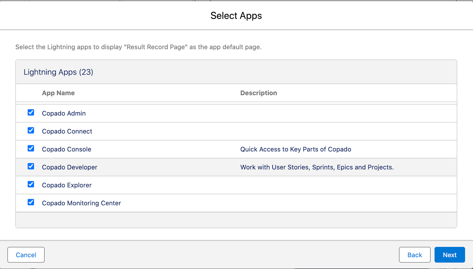
Task: Select the Copado Monitoring Center app name
Action: [81, 203]
